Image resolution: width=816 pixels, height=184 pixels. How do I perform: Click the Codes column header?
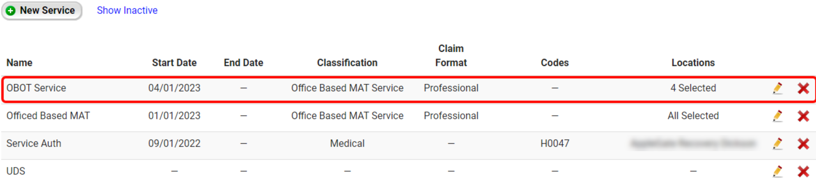click(555, 63)
